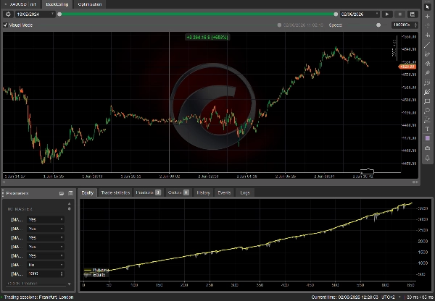Open the No parameter dropdown
This screenshot has width=435, height=301.
(x=46, y=265)
